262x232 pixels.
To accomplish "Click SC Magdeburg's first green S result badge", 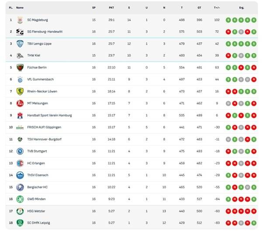I will (x=228, y=20).
